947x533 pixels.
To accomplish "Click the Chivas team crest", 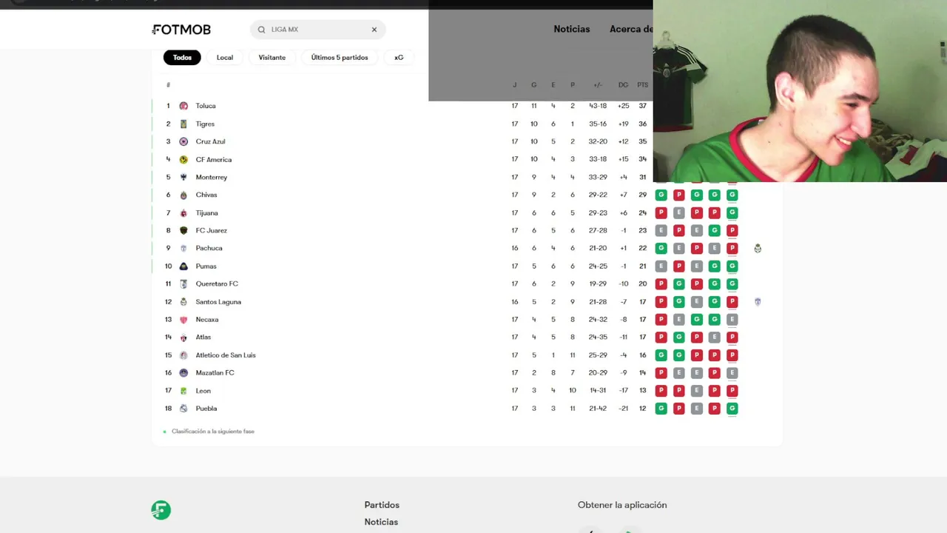I will pyautogui.click(x=183, y=195).
